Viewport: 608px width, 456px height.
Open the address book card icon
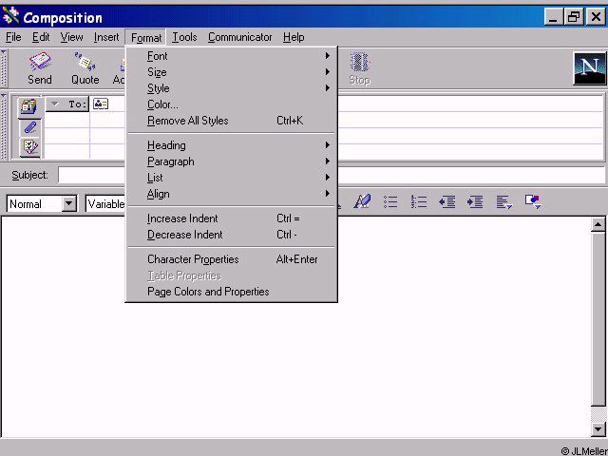click(x=101, y=104)
